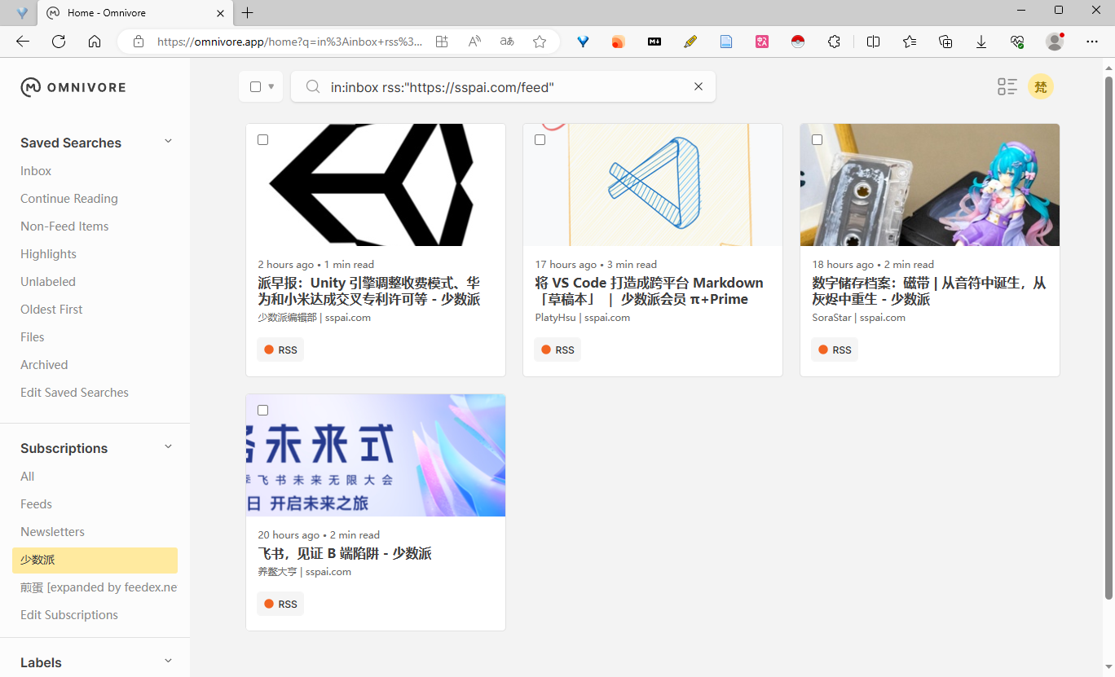The image size is (1115, 677).
Task: Open the red-white ball extension icon
Action: [x=798, y=42]
